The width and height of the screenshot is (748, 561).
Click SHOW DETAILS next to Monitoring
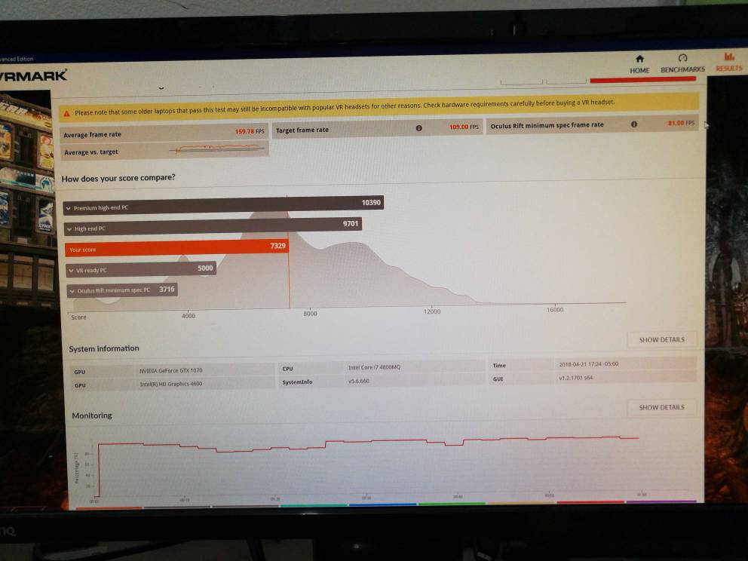(661, 407)
